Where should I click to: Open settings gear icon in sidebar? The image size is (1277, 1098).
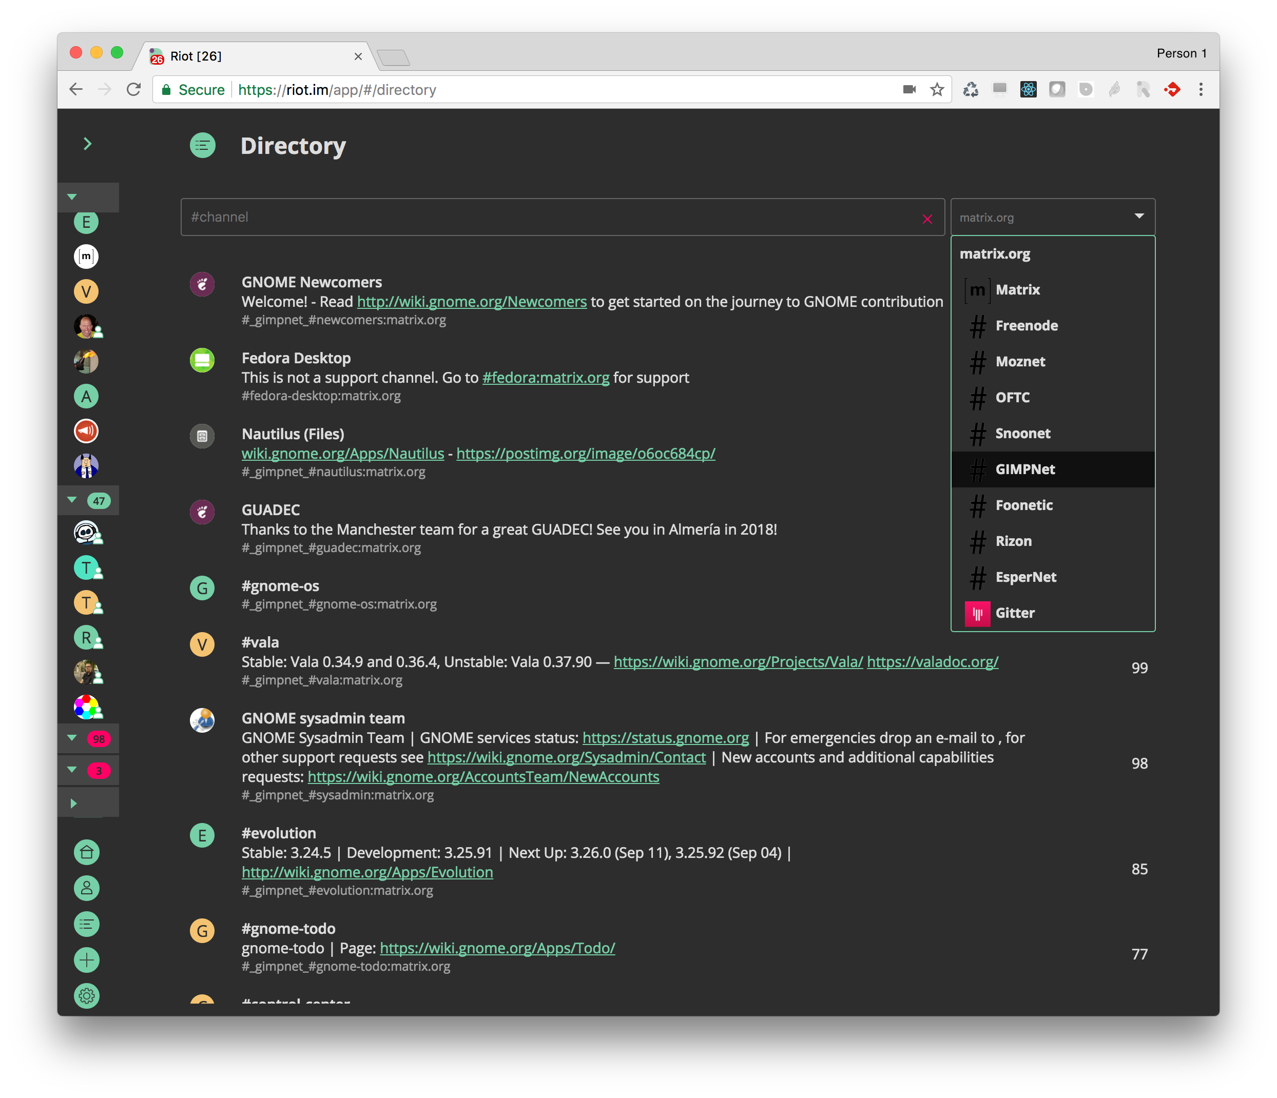86,996
